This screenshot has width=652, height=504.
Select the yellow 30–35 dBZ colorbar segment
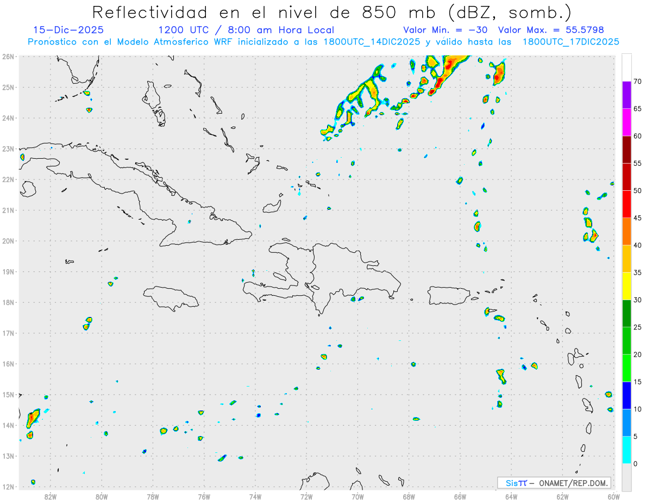click(x=626, y=286)
